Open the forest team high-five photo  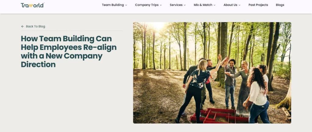212,73
